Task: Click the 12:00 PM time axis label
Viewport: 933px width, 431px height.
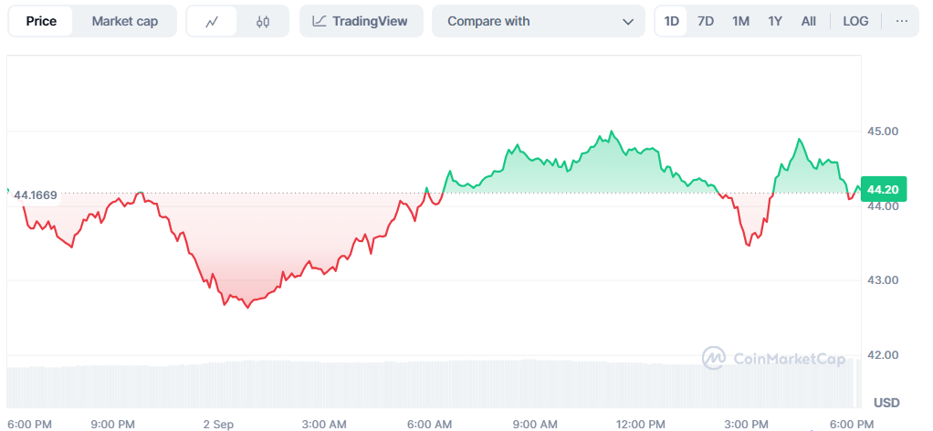Action: click(641, 424)
